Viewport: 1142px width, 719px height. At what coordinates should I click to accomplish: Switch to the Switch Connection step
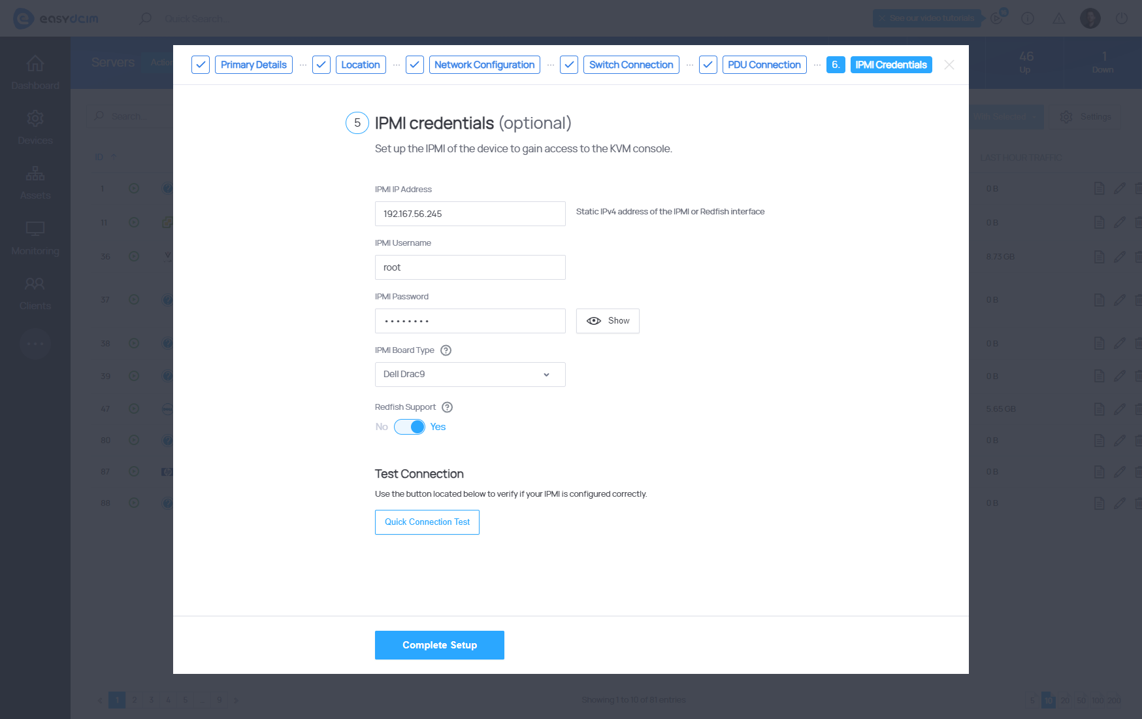point(631,65)
